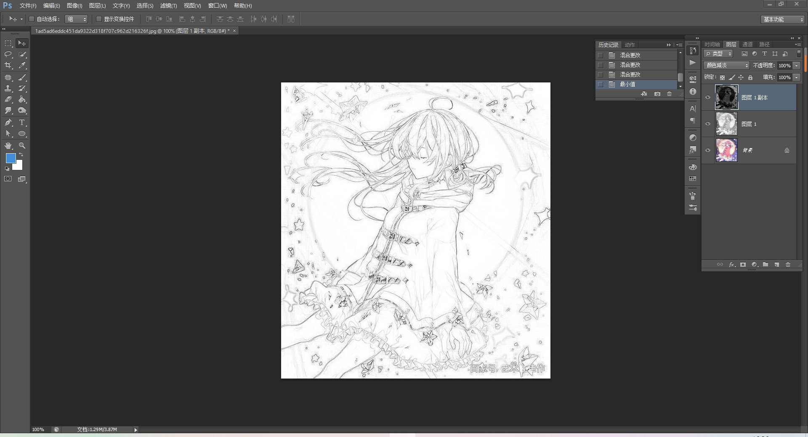The image size is (808, 437).
Task: Switch to the 通道 tab
Action: click(747, 44)
